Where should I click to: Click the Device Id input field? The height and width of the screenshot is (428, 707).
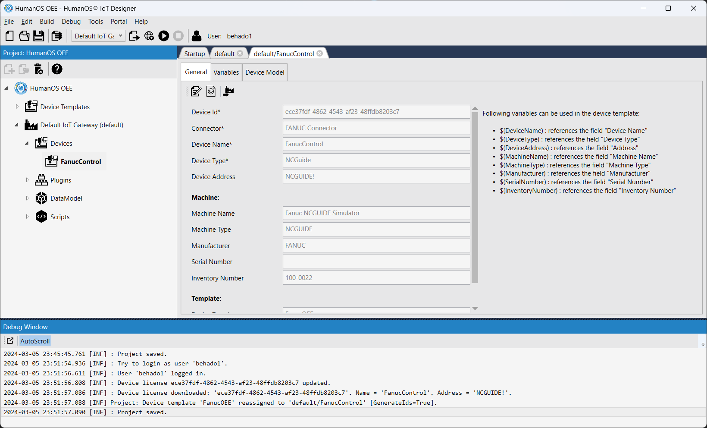click(x=376, y=112)
